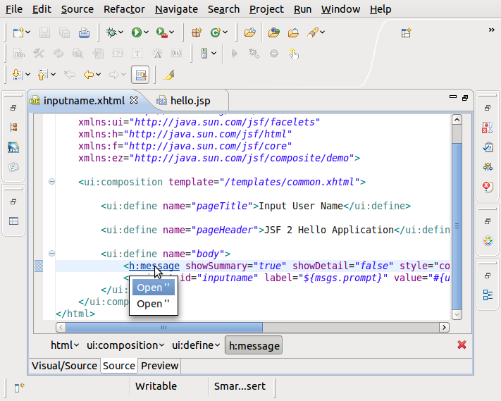The width and height of the screenshot is (501, 401).
Task: Click the palette icon in right sidebar
Action: (x=487, y=241)
